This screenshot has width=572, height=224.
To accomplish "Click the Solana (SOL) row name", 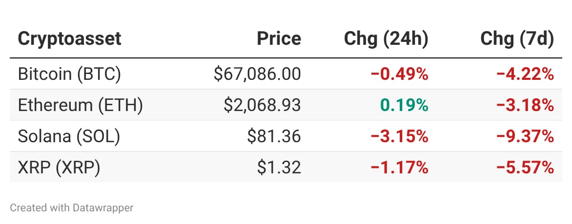I will (69, 136).
